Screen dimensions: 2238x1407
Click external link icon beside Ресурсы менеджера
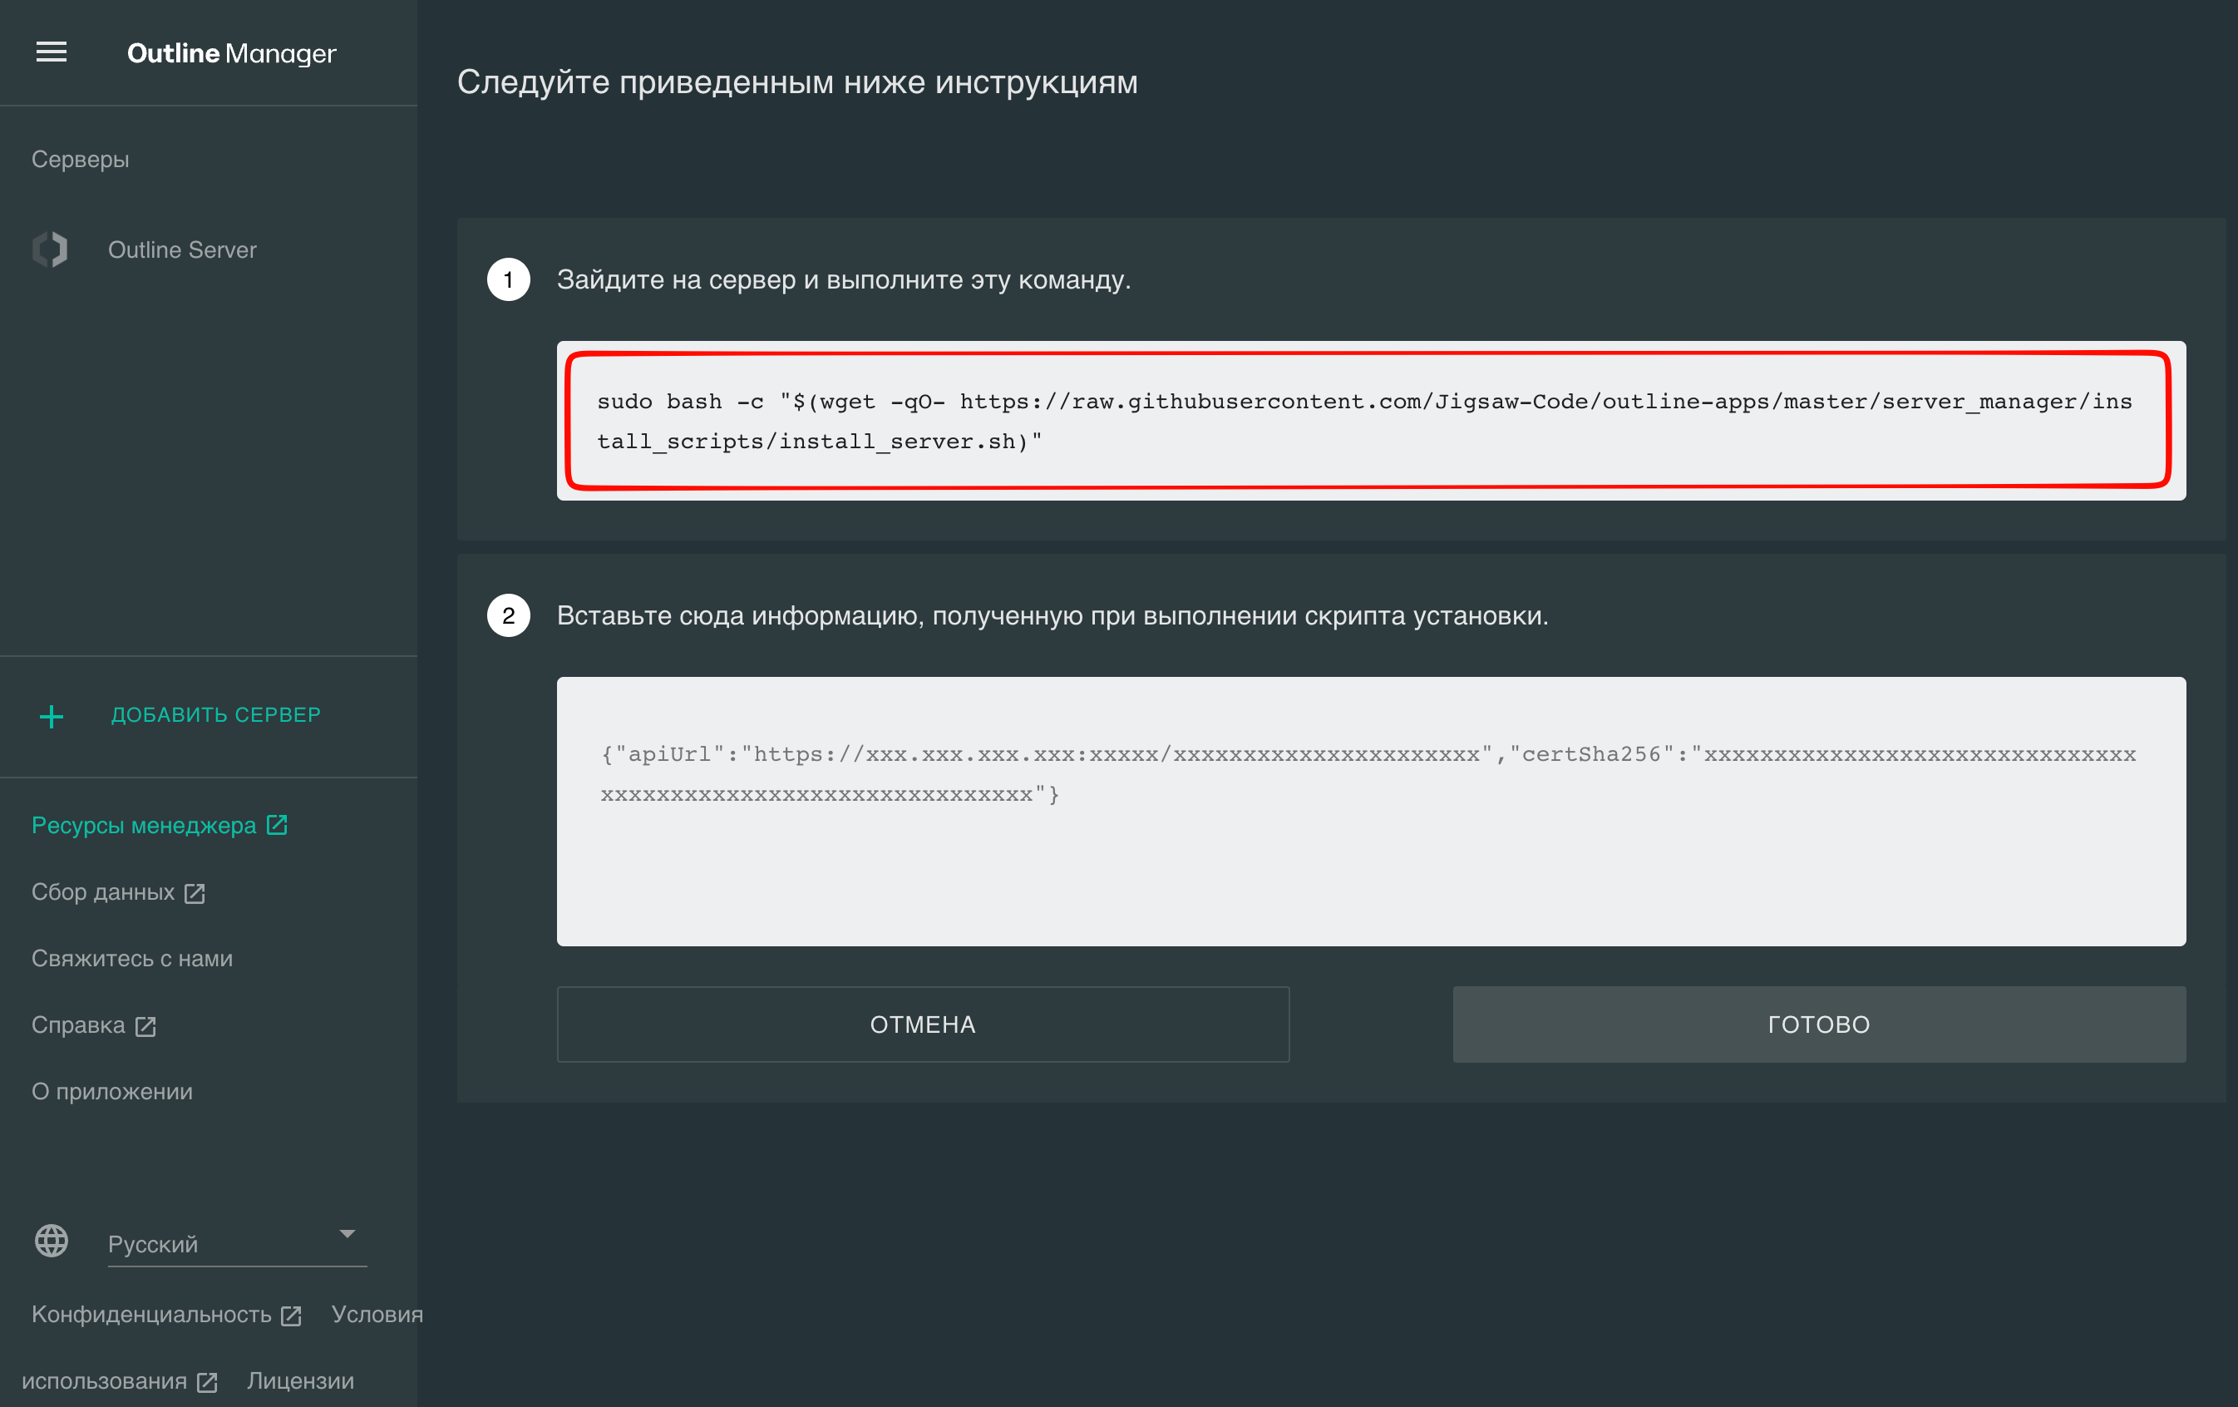click(x=277, y=825)
